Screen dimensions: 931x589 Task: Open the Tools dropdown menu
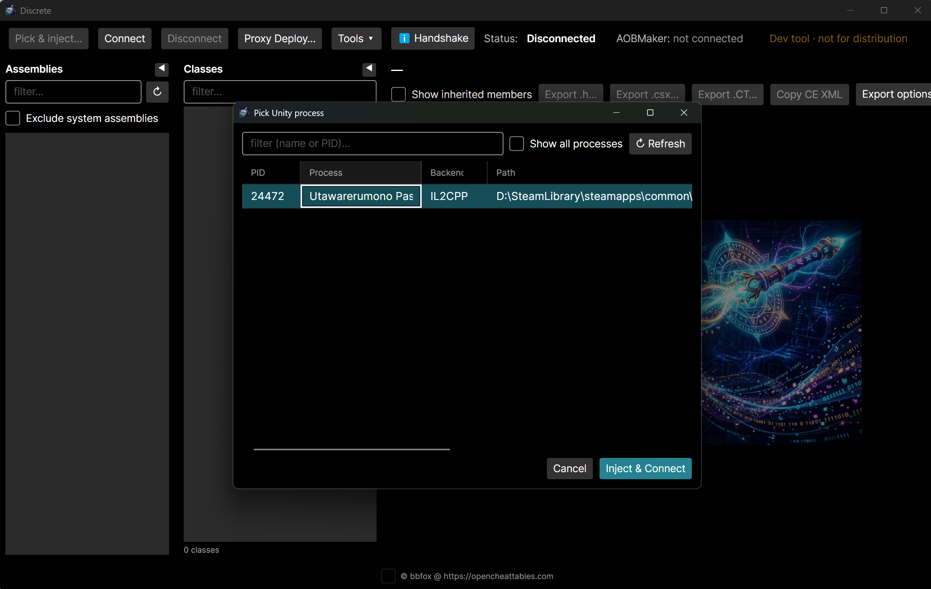point(356,38)
